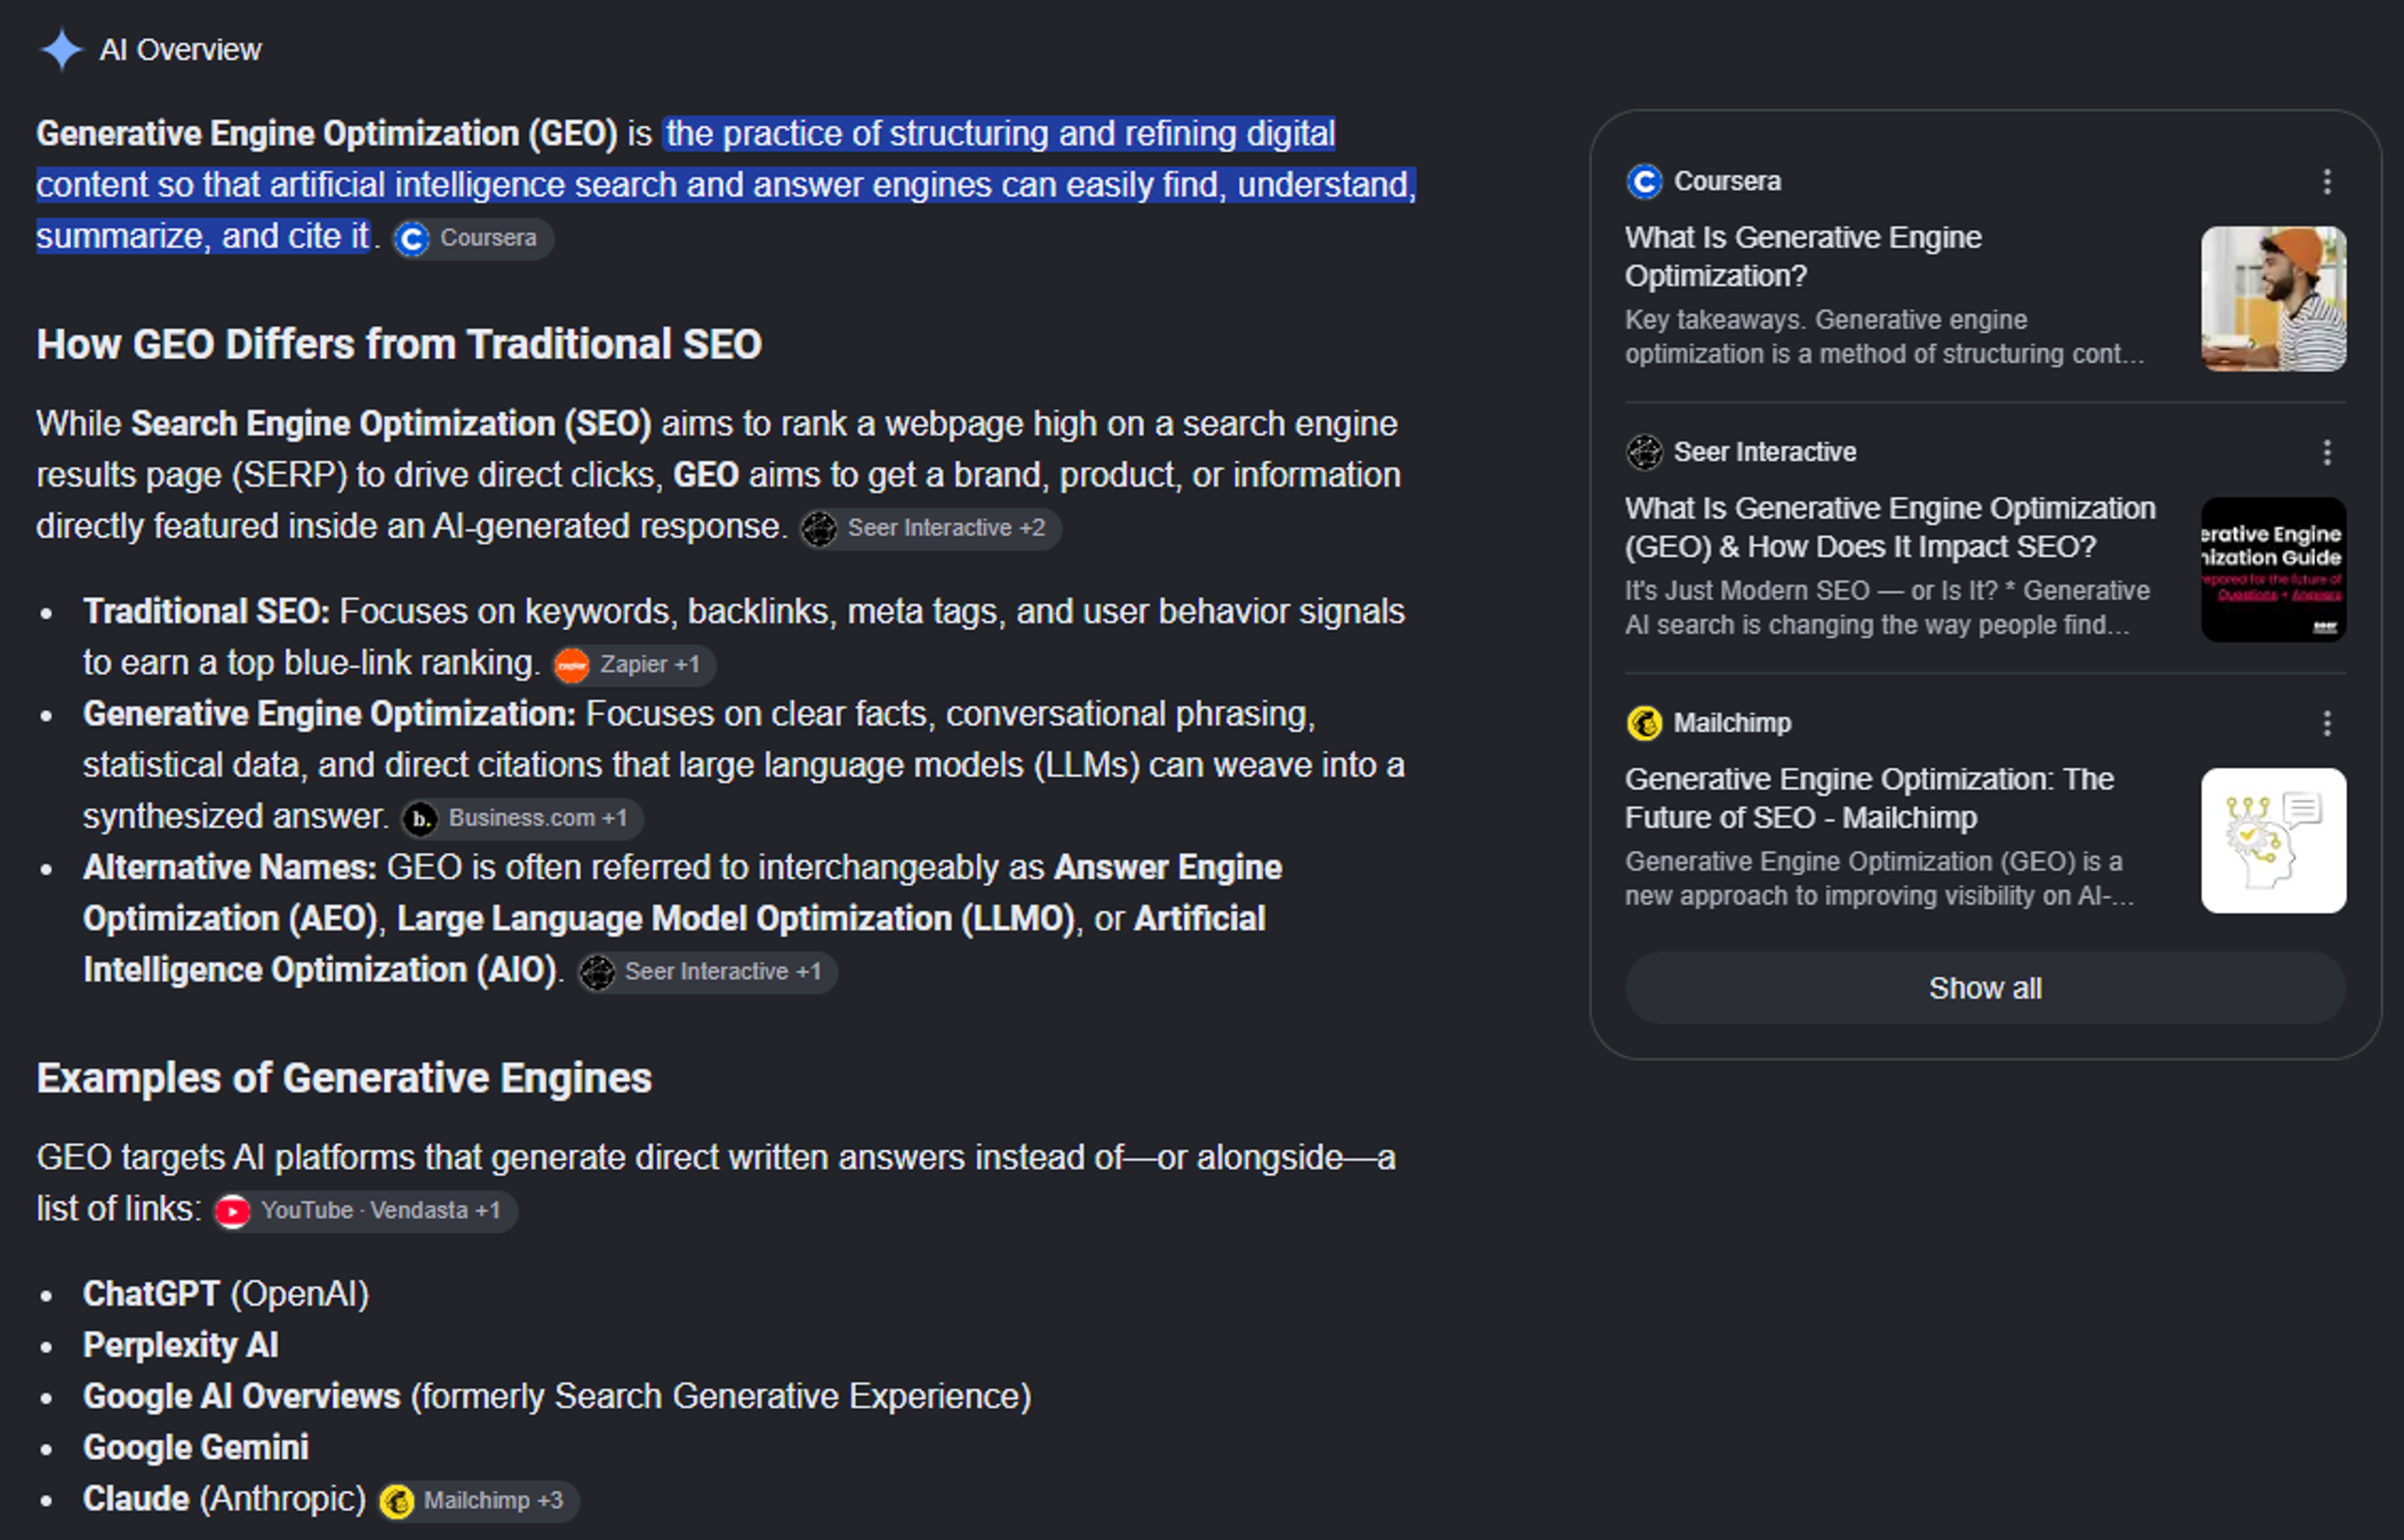Expand the Seer Interactive +1 citation chip
Viewport: 2404px width, 1540px height.
(x=708, y=972)
